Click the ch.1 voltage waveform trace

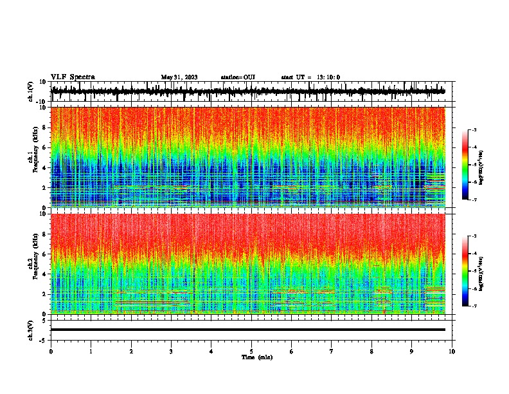coord(248,91)
